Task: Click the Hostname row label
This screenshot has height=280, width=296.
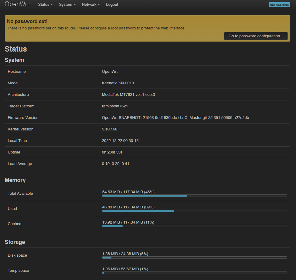Action: 17,72
